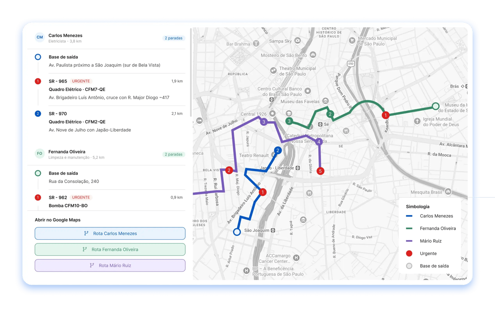Image resolution: width=495 pixels, height=312 pixels.
Task: Click green marker 2 on the map
Action: (330, 114)
